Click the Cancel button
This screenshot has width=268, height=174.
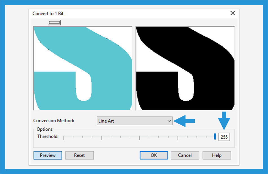[x=185, y=155]
